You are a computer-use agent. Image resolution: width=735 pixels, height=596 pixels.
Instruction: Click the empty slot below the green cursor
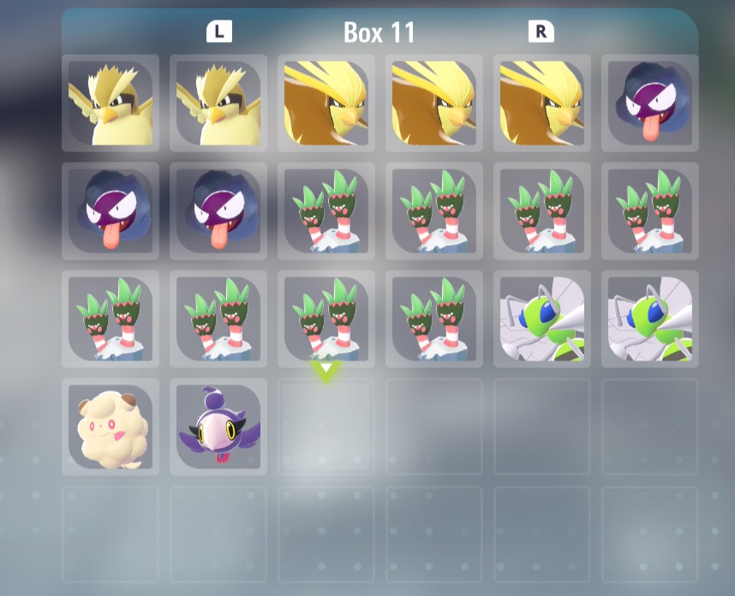click(x=326, y=426)
